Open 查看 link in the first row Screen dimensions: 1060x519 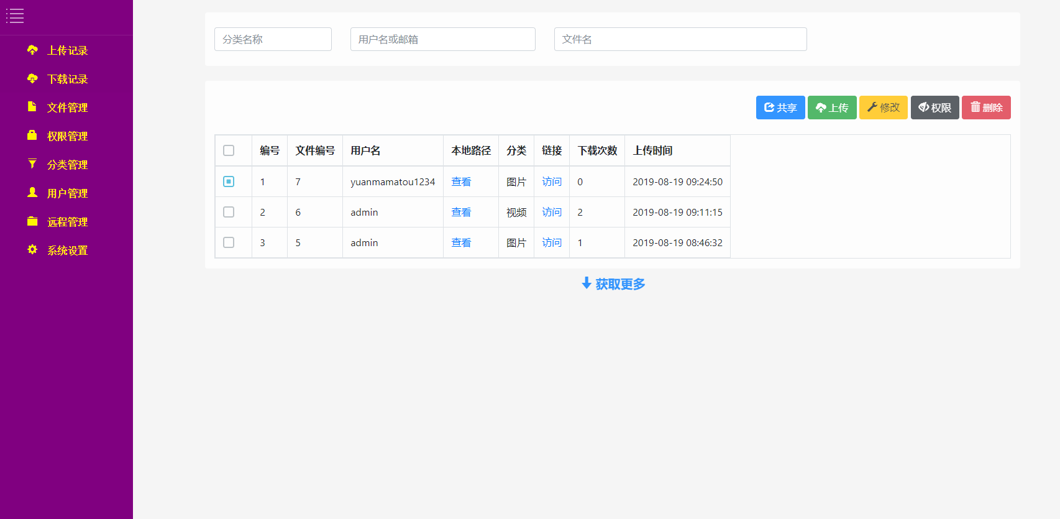point(461,181)
